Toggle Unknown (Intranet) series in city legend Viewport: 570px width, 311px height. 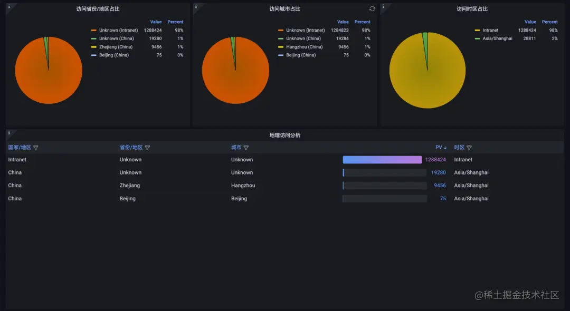click(x=306, y=31)
